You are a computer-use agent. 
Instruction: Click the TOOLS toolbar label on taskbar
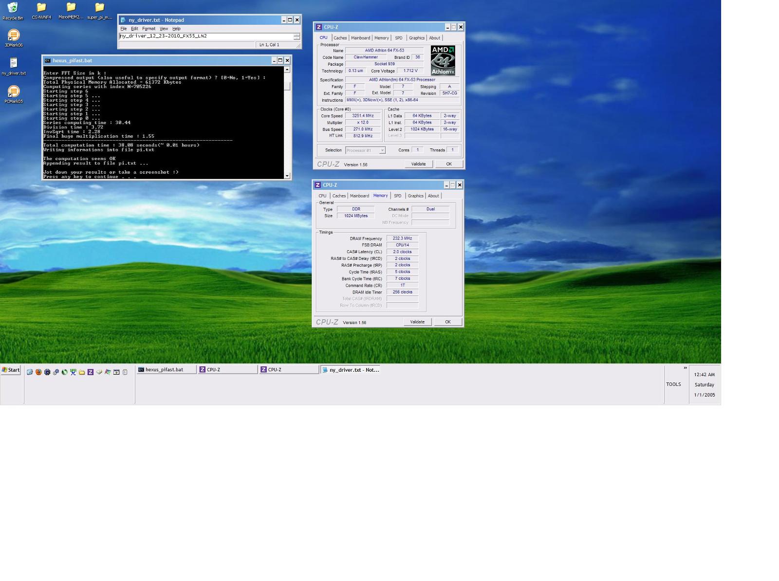(674, 384)
